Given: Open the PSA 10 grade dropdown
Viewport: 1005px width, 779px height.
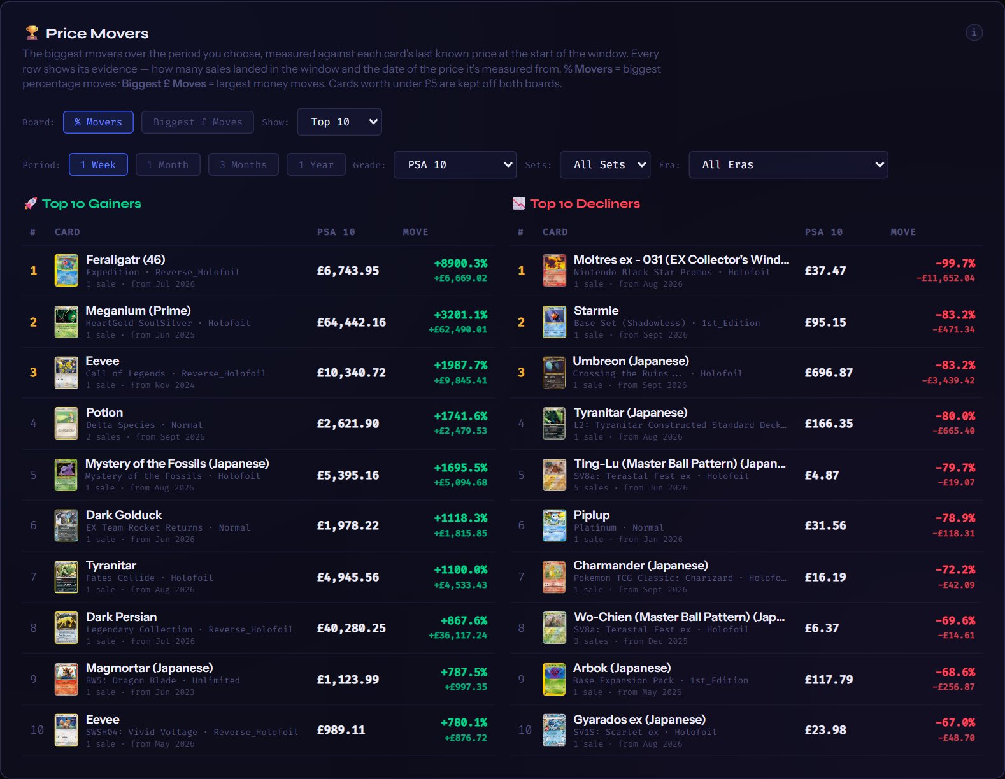Looking at the screenshot, I should (455, 164).
